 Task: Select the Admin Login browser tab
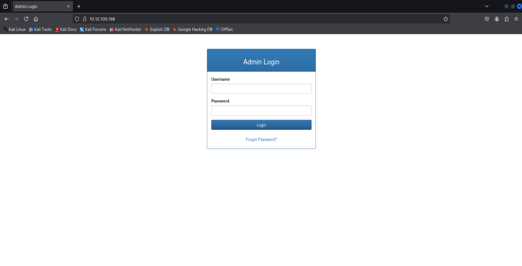click(x=43, y=7)
